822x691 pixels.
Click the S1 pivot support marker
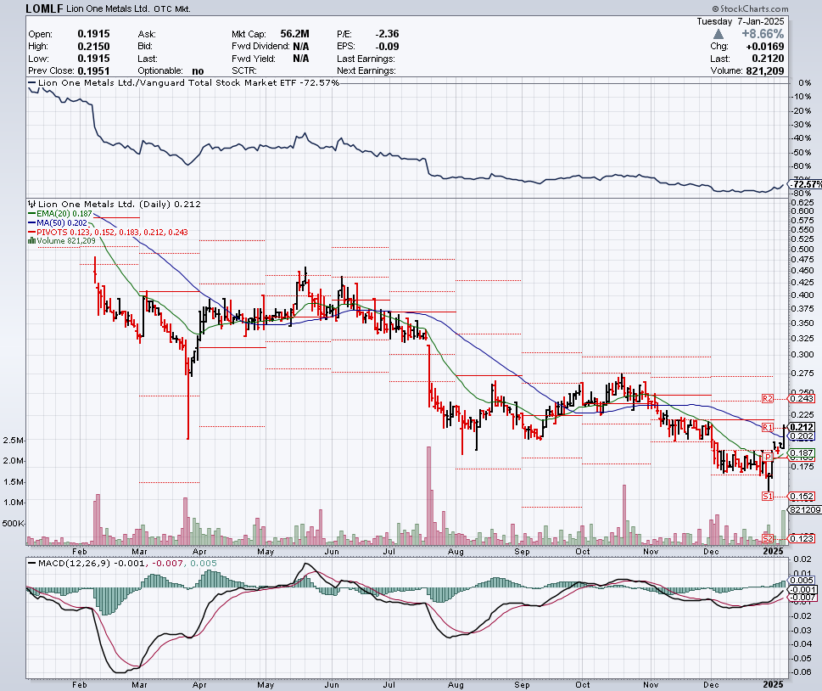[767, 496]
